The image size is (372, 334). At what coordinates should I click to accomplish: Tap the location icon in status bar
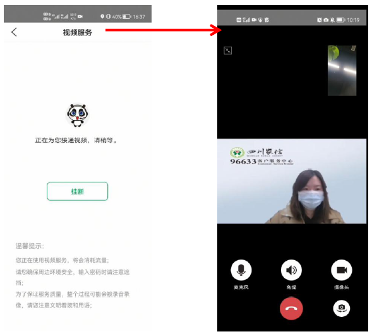pos(102,16)
